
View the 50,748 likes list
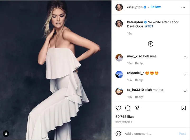125,117
